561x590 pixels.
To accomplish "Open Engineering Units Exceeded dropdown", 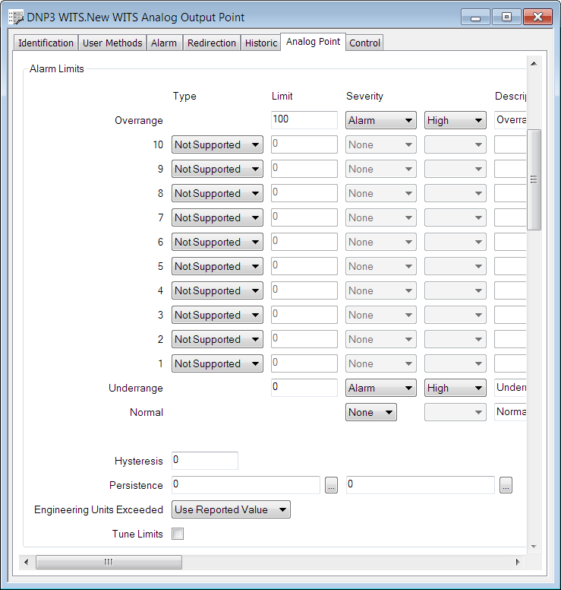I will pos(231,510).
